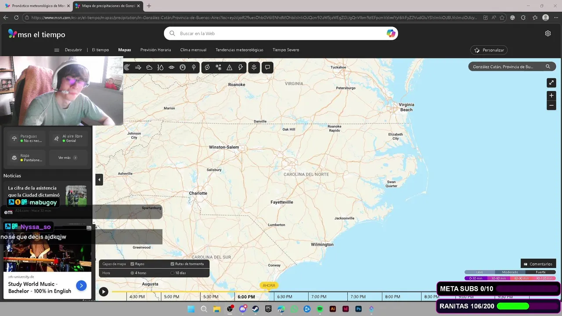Open the hamburger menu next to Descubrir
This screenshot has height=316, width=562.
click(x=57, y=50)
